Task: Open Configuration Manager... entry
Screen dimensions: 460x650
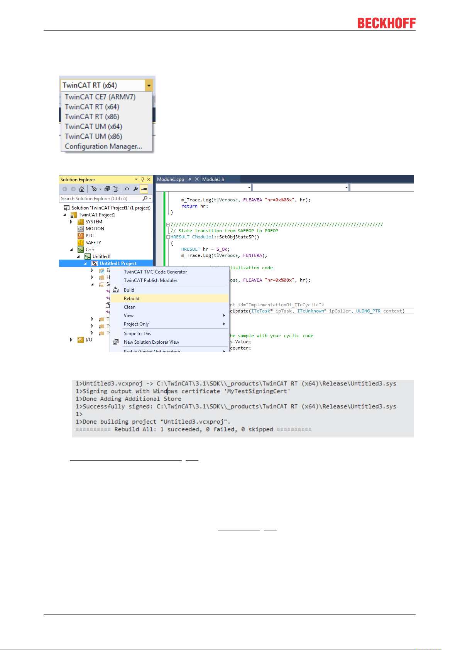Action: tap(103, 147)
